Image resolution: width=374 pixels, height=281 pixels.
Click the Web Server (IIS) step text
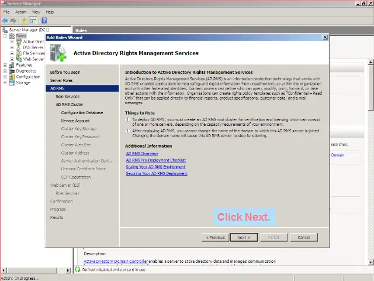pos(65,185)
